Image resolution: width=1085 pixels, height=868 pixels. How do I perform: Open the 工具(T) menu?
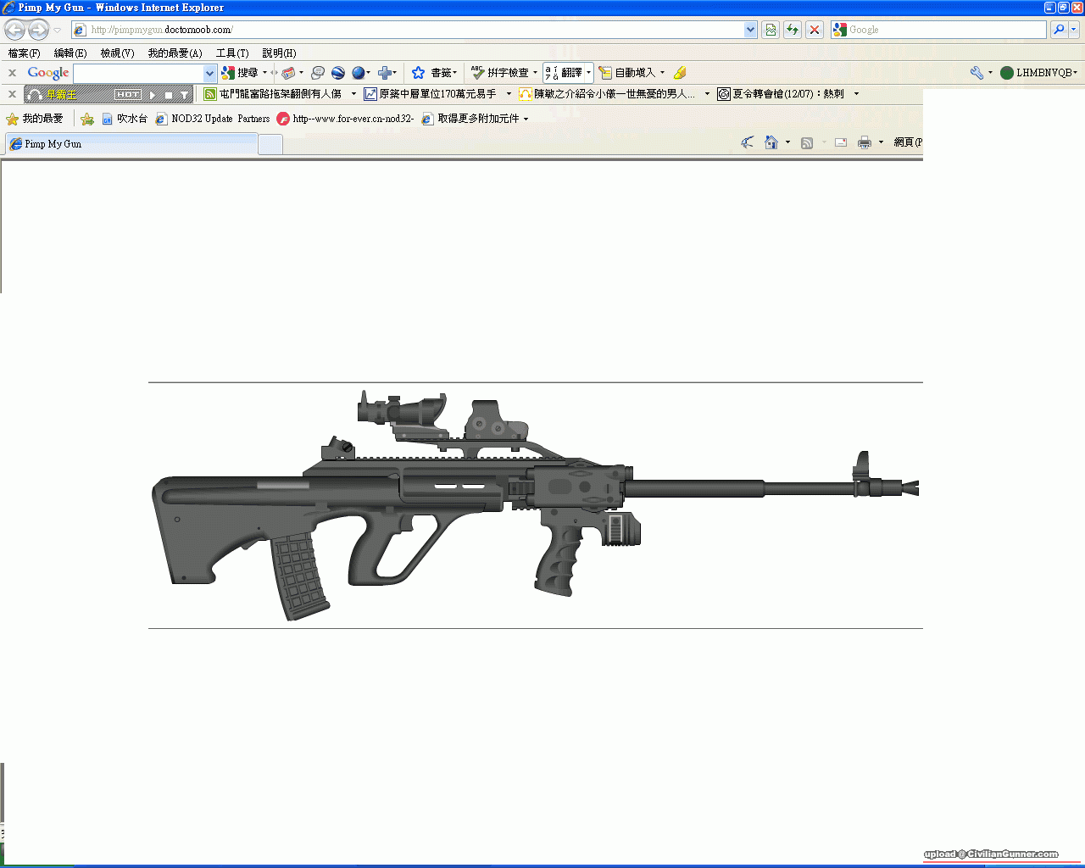click(x=231, y=53)
